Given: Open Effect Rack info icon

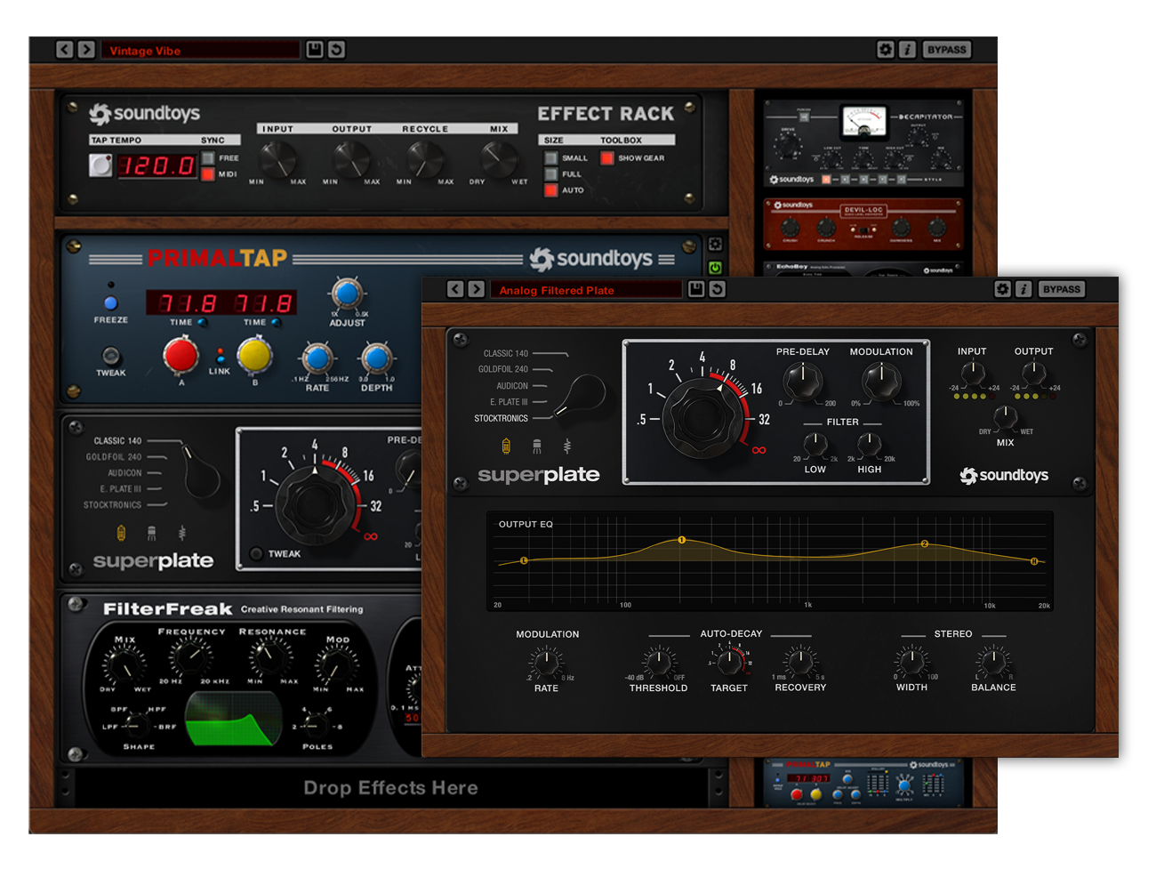Looking at the screenshot, I should pyautogui.click(x=907, y=50).
